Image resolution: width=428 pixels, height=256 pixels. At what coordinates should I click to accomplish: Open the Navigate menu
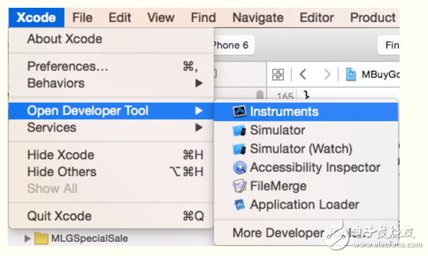[258, 18]
